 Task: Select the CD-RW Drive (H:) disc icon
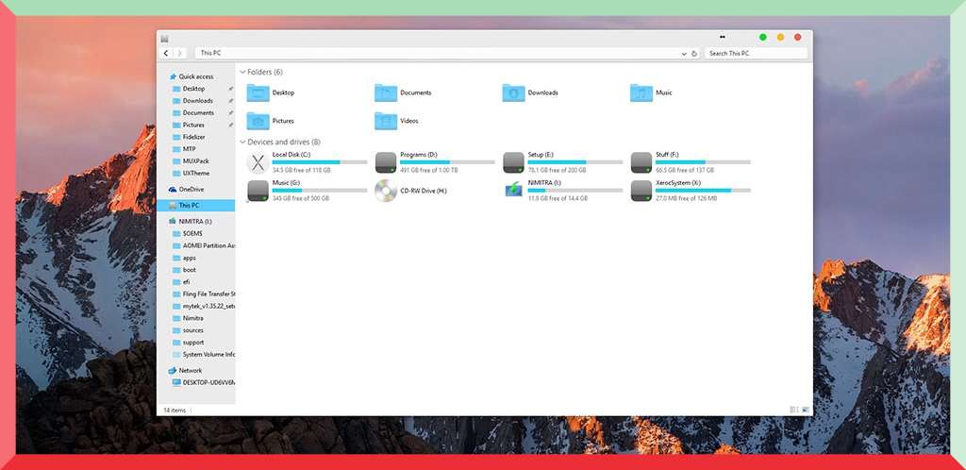[386, 191]
